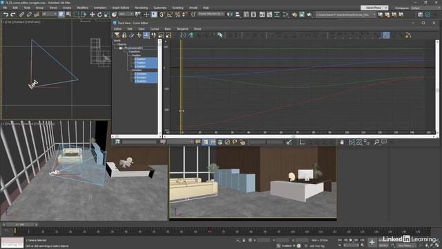The width and height of the screenshot is (442, 249).
Task: Click the Pan hand icon in Curve Editor
Action: (x=342, y=142)
